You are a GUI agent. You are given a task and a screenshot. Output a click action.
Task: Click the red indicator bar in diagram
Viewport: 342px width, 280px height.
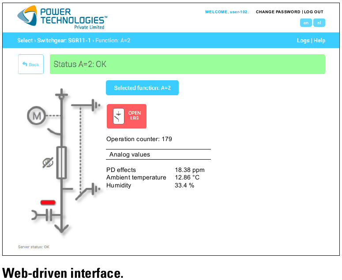[x=48, y=202]
